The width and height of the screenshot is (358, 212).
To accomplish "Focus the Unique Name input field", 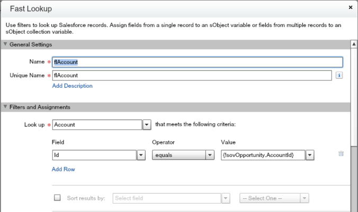I will pyautogui.click(x=192, y=76).
